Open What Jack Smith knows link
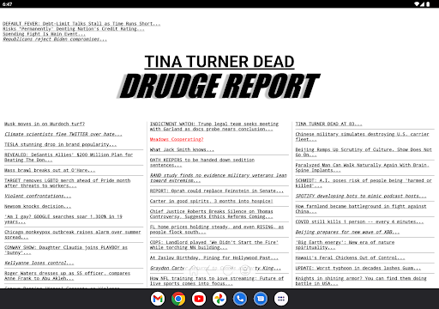This screenshot has width=439, height=309. 182,149
